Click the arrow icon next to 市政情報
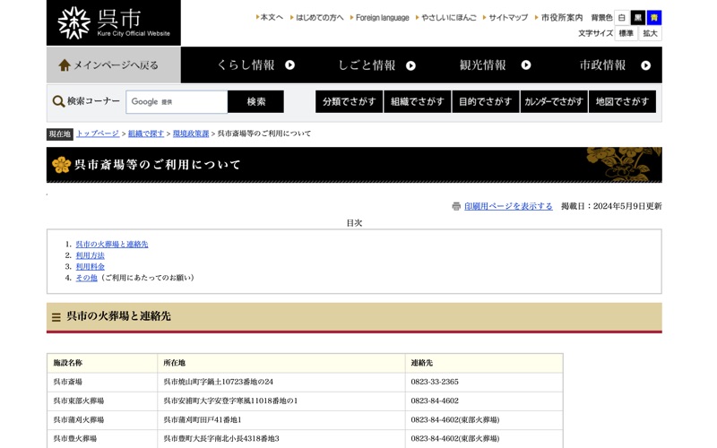The width and height of the screenshot is (717, 448). (645, 65)
